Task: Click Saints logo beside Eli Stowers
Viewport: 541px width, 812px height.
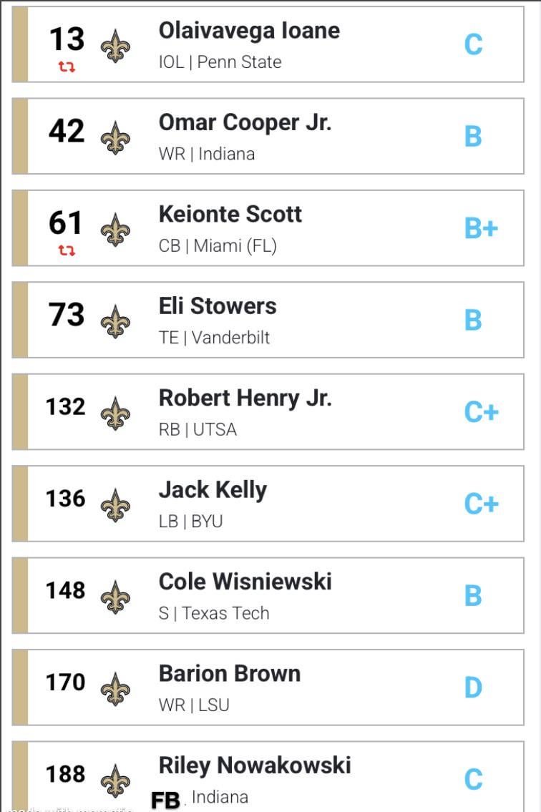Action: [x=114, y=321]
